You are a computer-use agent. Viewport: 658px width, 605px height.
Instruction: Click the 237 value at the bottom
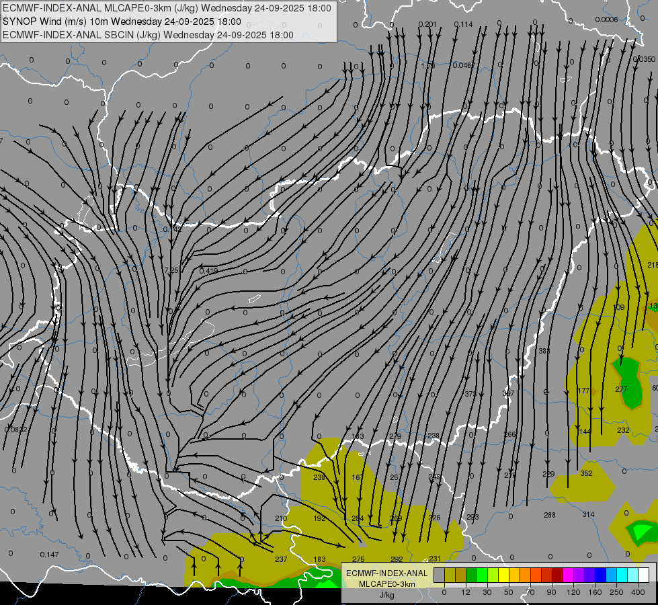click(x=281, y=559)
